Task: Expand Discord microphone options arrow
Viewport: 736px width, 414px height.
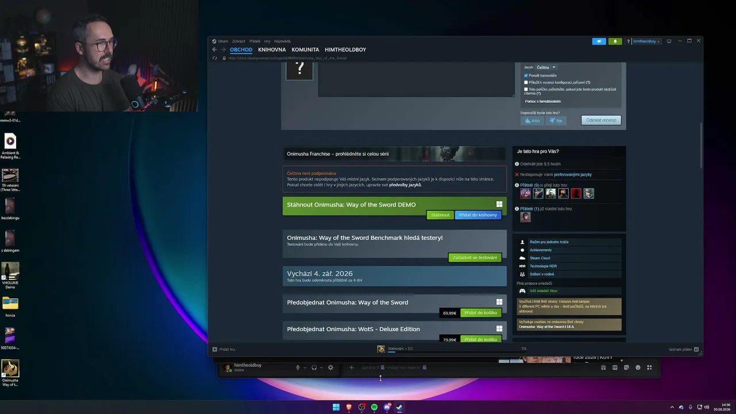Action: point(305,367)
